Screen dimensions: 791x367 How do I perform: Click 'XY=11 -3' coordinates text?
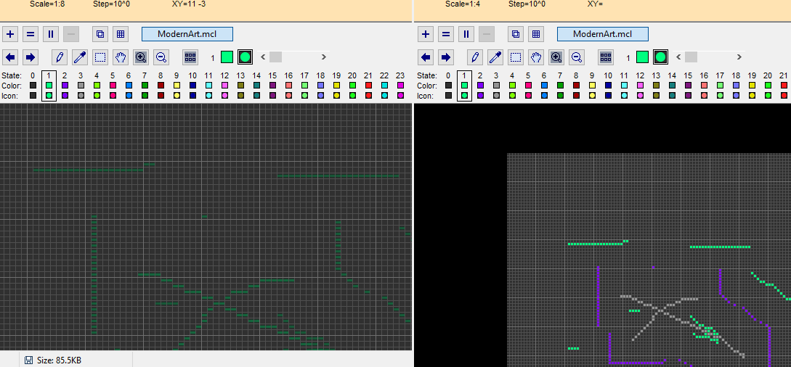pos(189,4)
